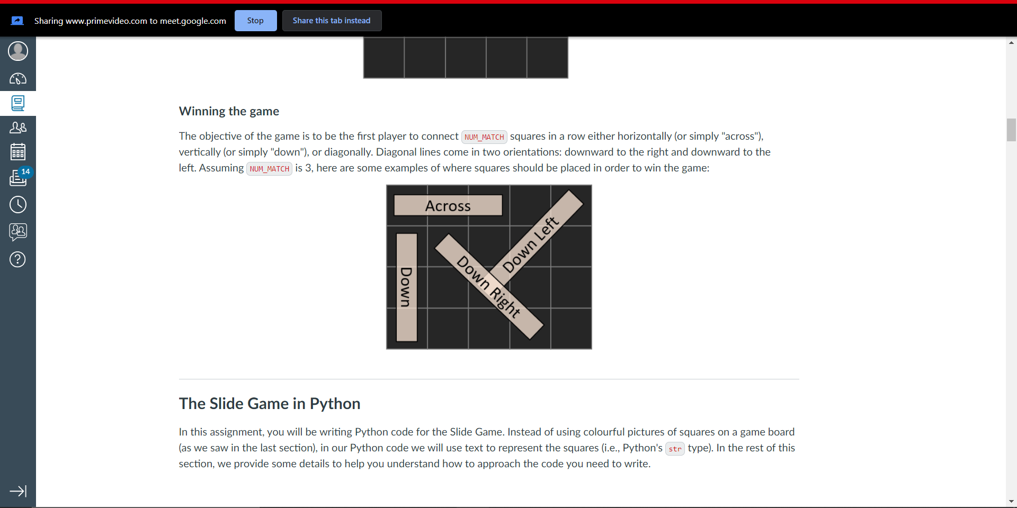Click the 14 notification badge on Inbox
This screenshot has width=1017, height=508.
click(x=24, y=171)
